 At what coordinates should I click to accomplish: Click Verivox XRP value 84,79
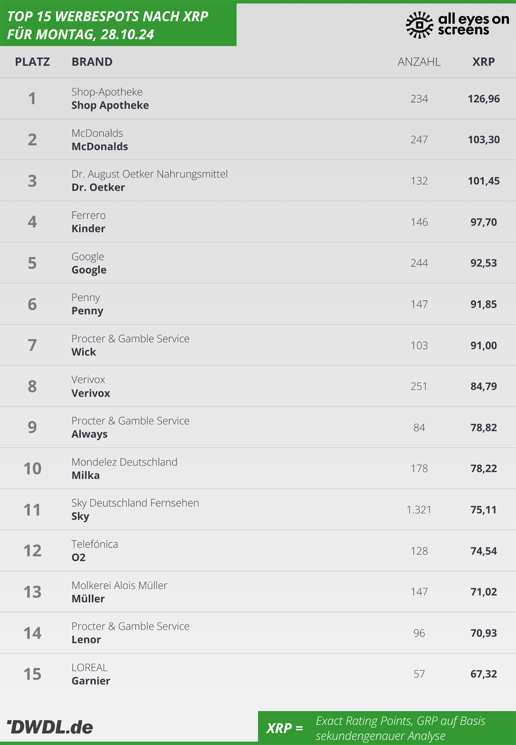tap(483, 386)
